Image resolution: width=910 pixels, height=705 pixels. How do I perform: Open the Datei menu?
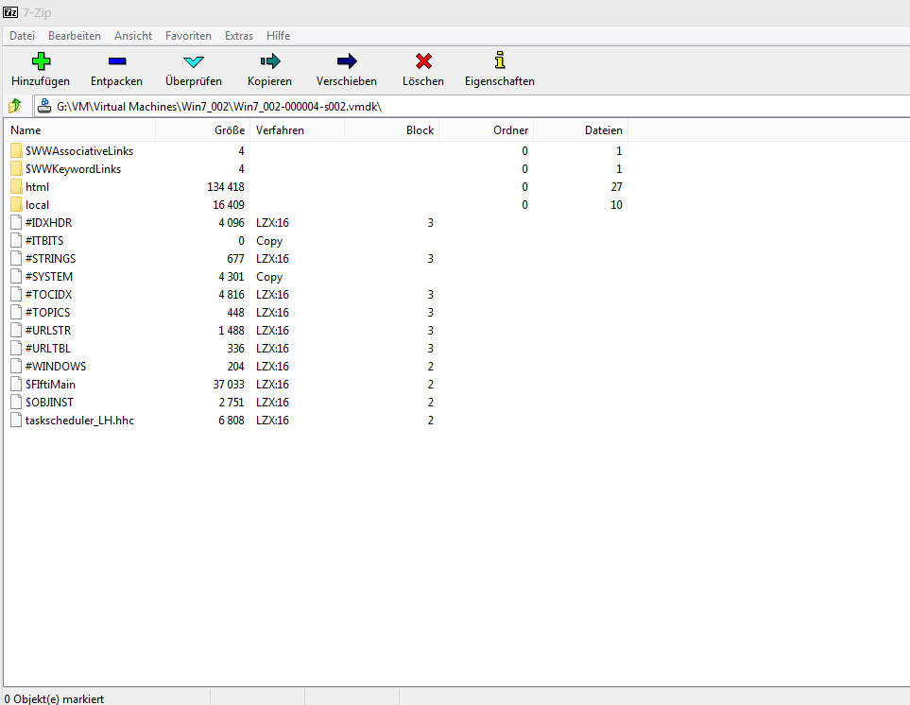pos(22,35)
